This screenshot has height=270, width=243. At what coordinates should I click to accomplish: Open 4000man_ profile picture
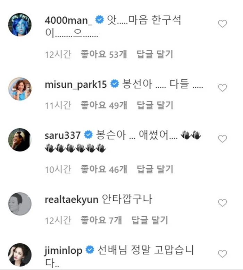point(20,25)
